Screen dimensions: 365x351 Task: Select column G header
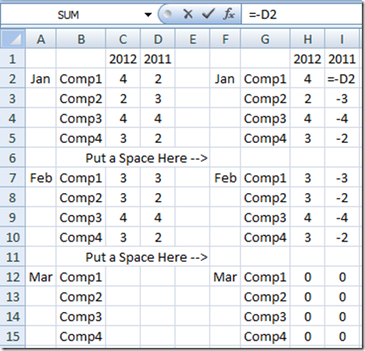tap(265, 39)
